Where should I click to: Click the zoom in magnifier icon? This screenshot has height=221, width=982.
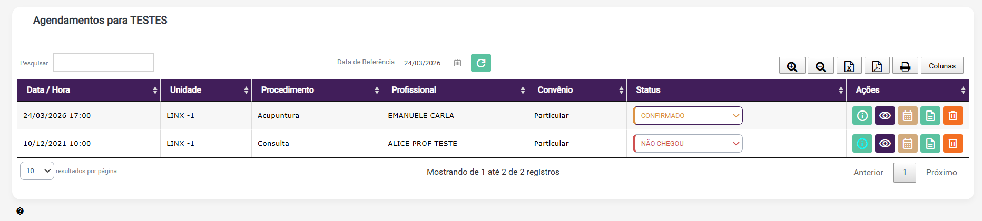coord(792,66)
